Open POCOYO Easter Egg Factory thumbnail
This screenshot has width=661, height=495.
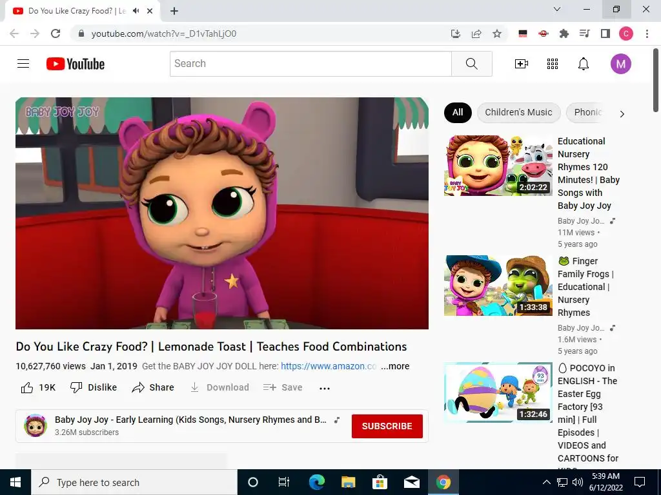(498, 393)
